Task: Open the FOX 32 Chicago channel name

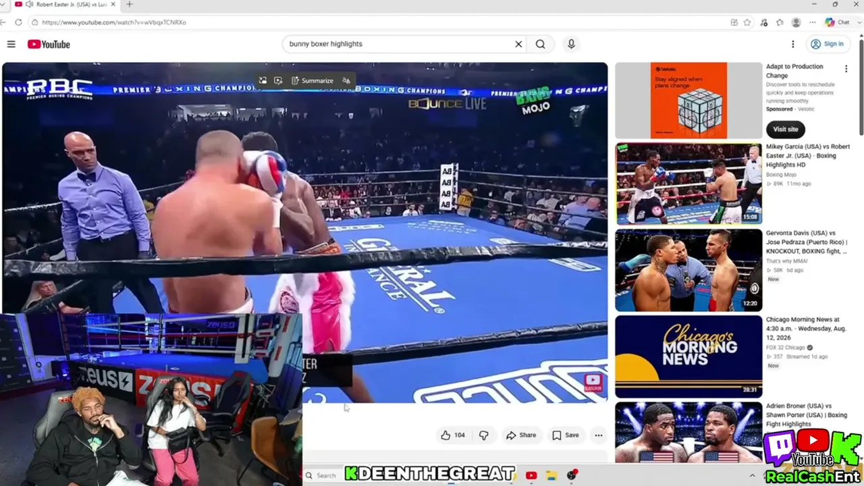Action: point(786,348)
